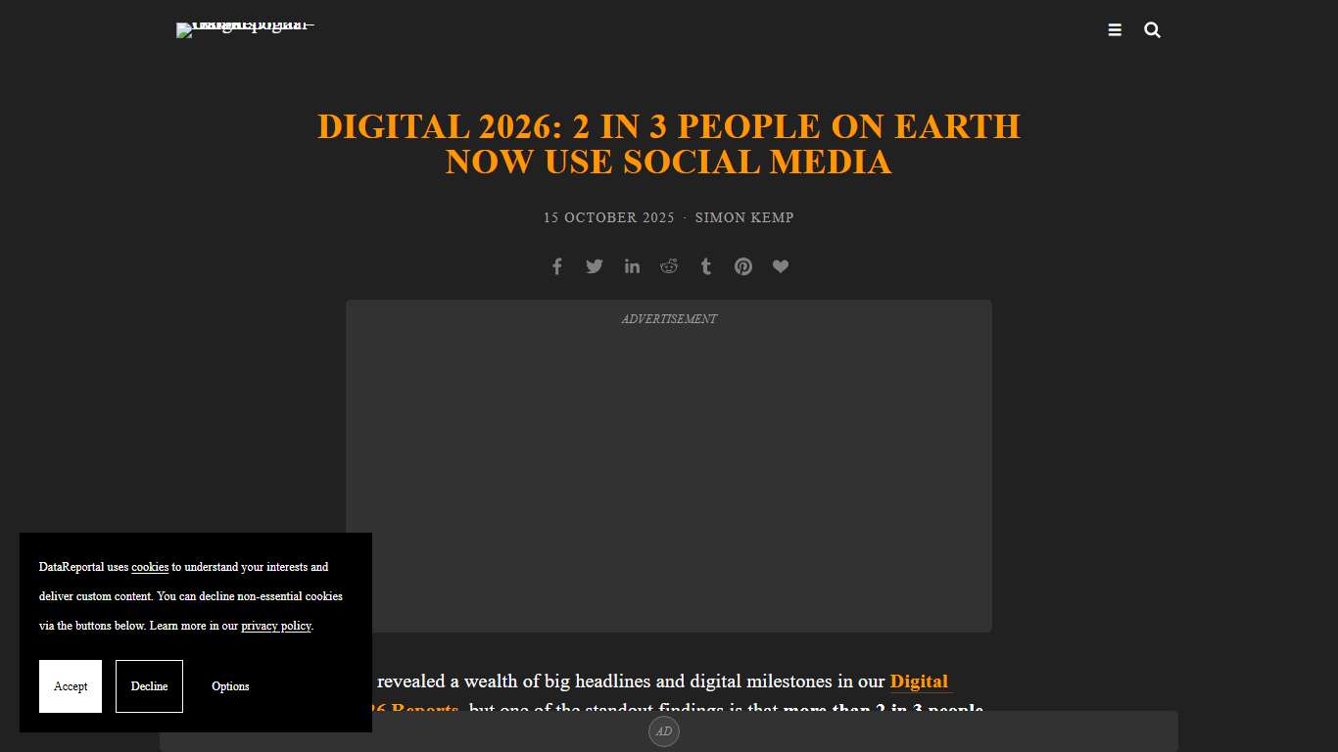This screenshot has width=1338, height=752.
Task: Share the article on Twitter
Action: 594,265
